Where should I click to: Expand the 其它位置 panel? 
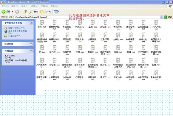(x=31, y=44)
